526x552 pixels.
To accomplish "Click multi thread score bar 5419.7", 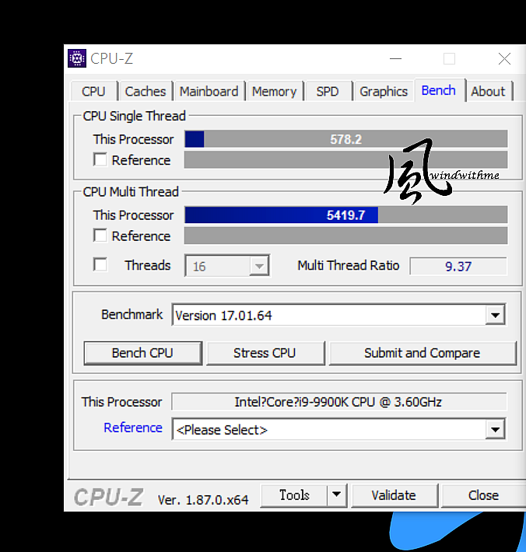I will (346, 215).
